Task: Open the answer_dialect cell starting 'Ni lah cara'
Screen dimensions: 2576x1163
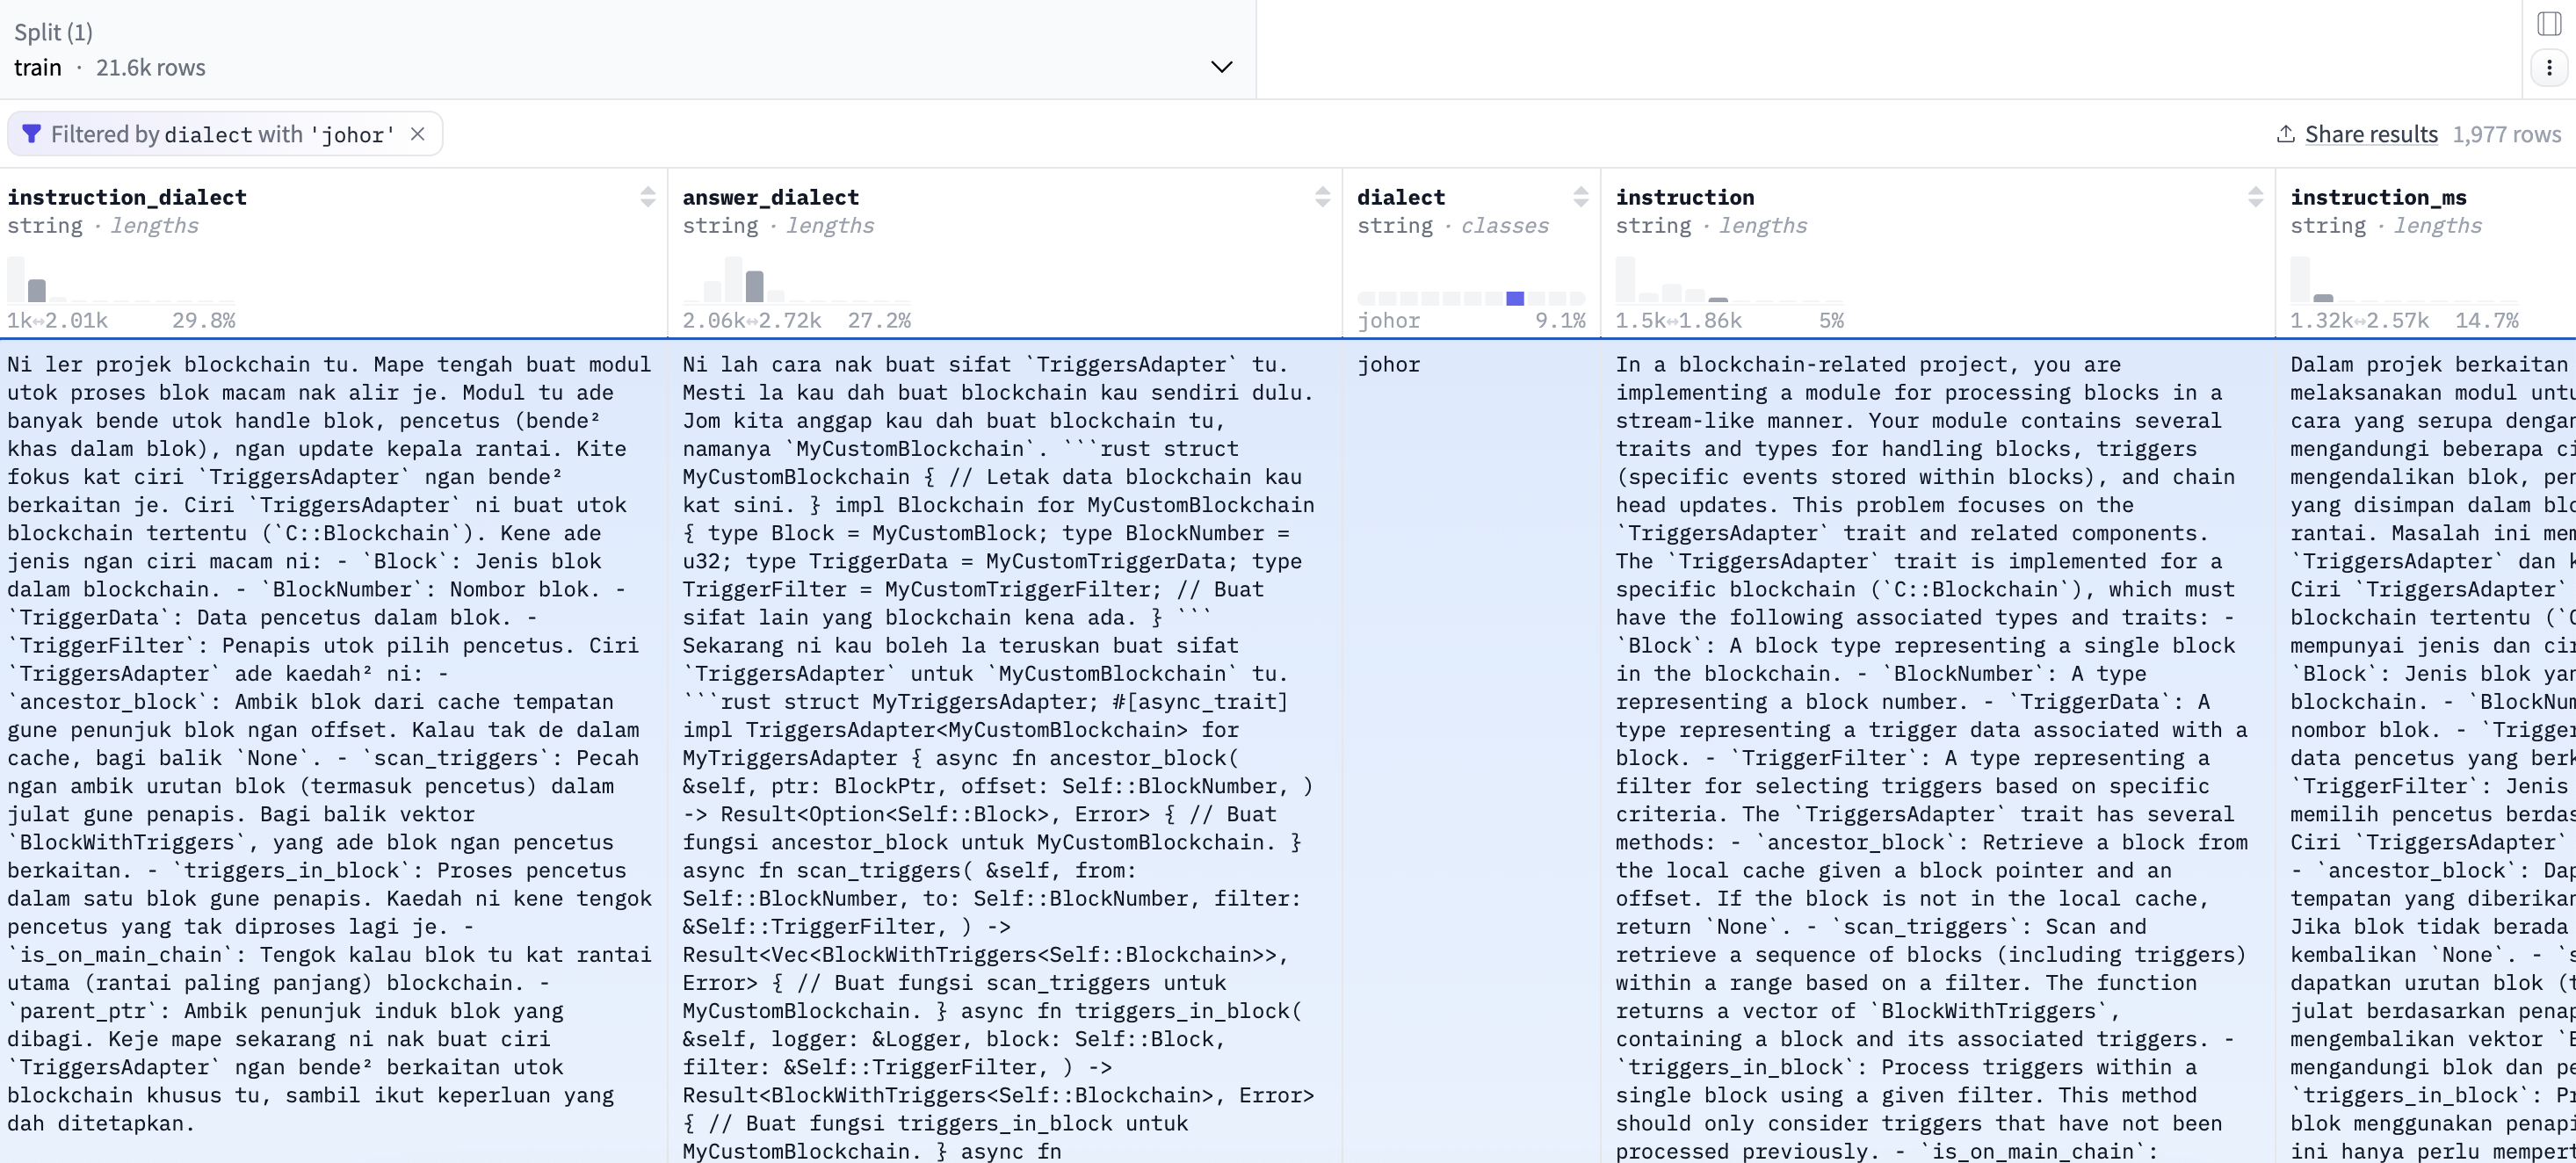Action: (x=1004, y=751)
